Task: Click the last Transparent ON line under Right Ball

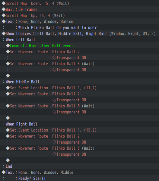Action: [79, 154]
